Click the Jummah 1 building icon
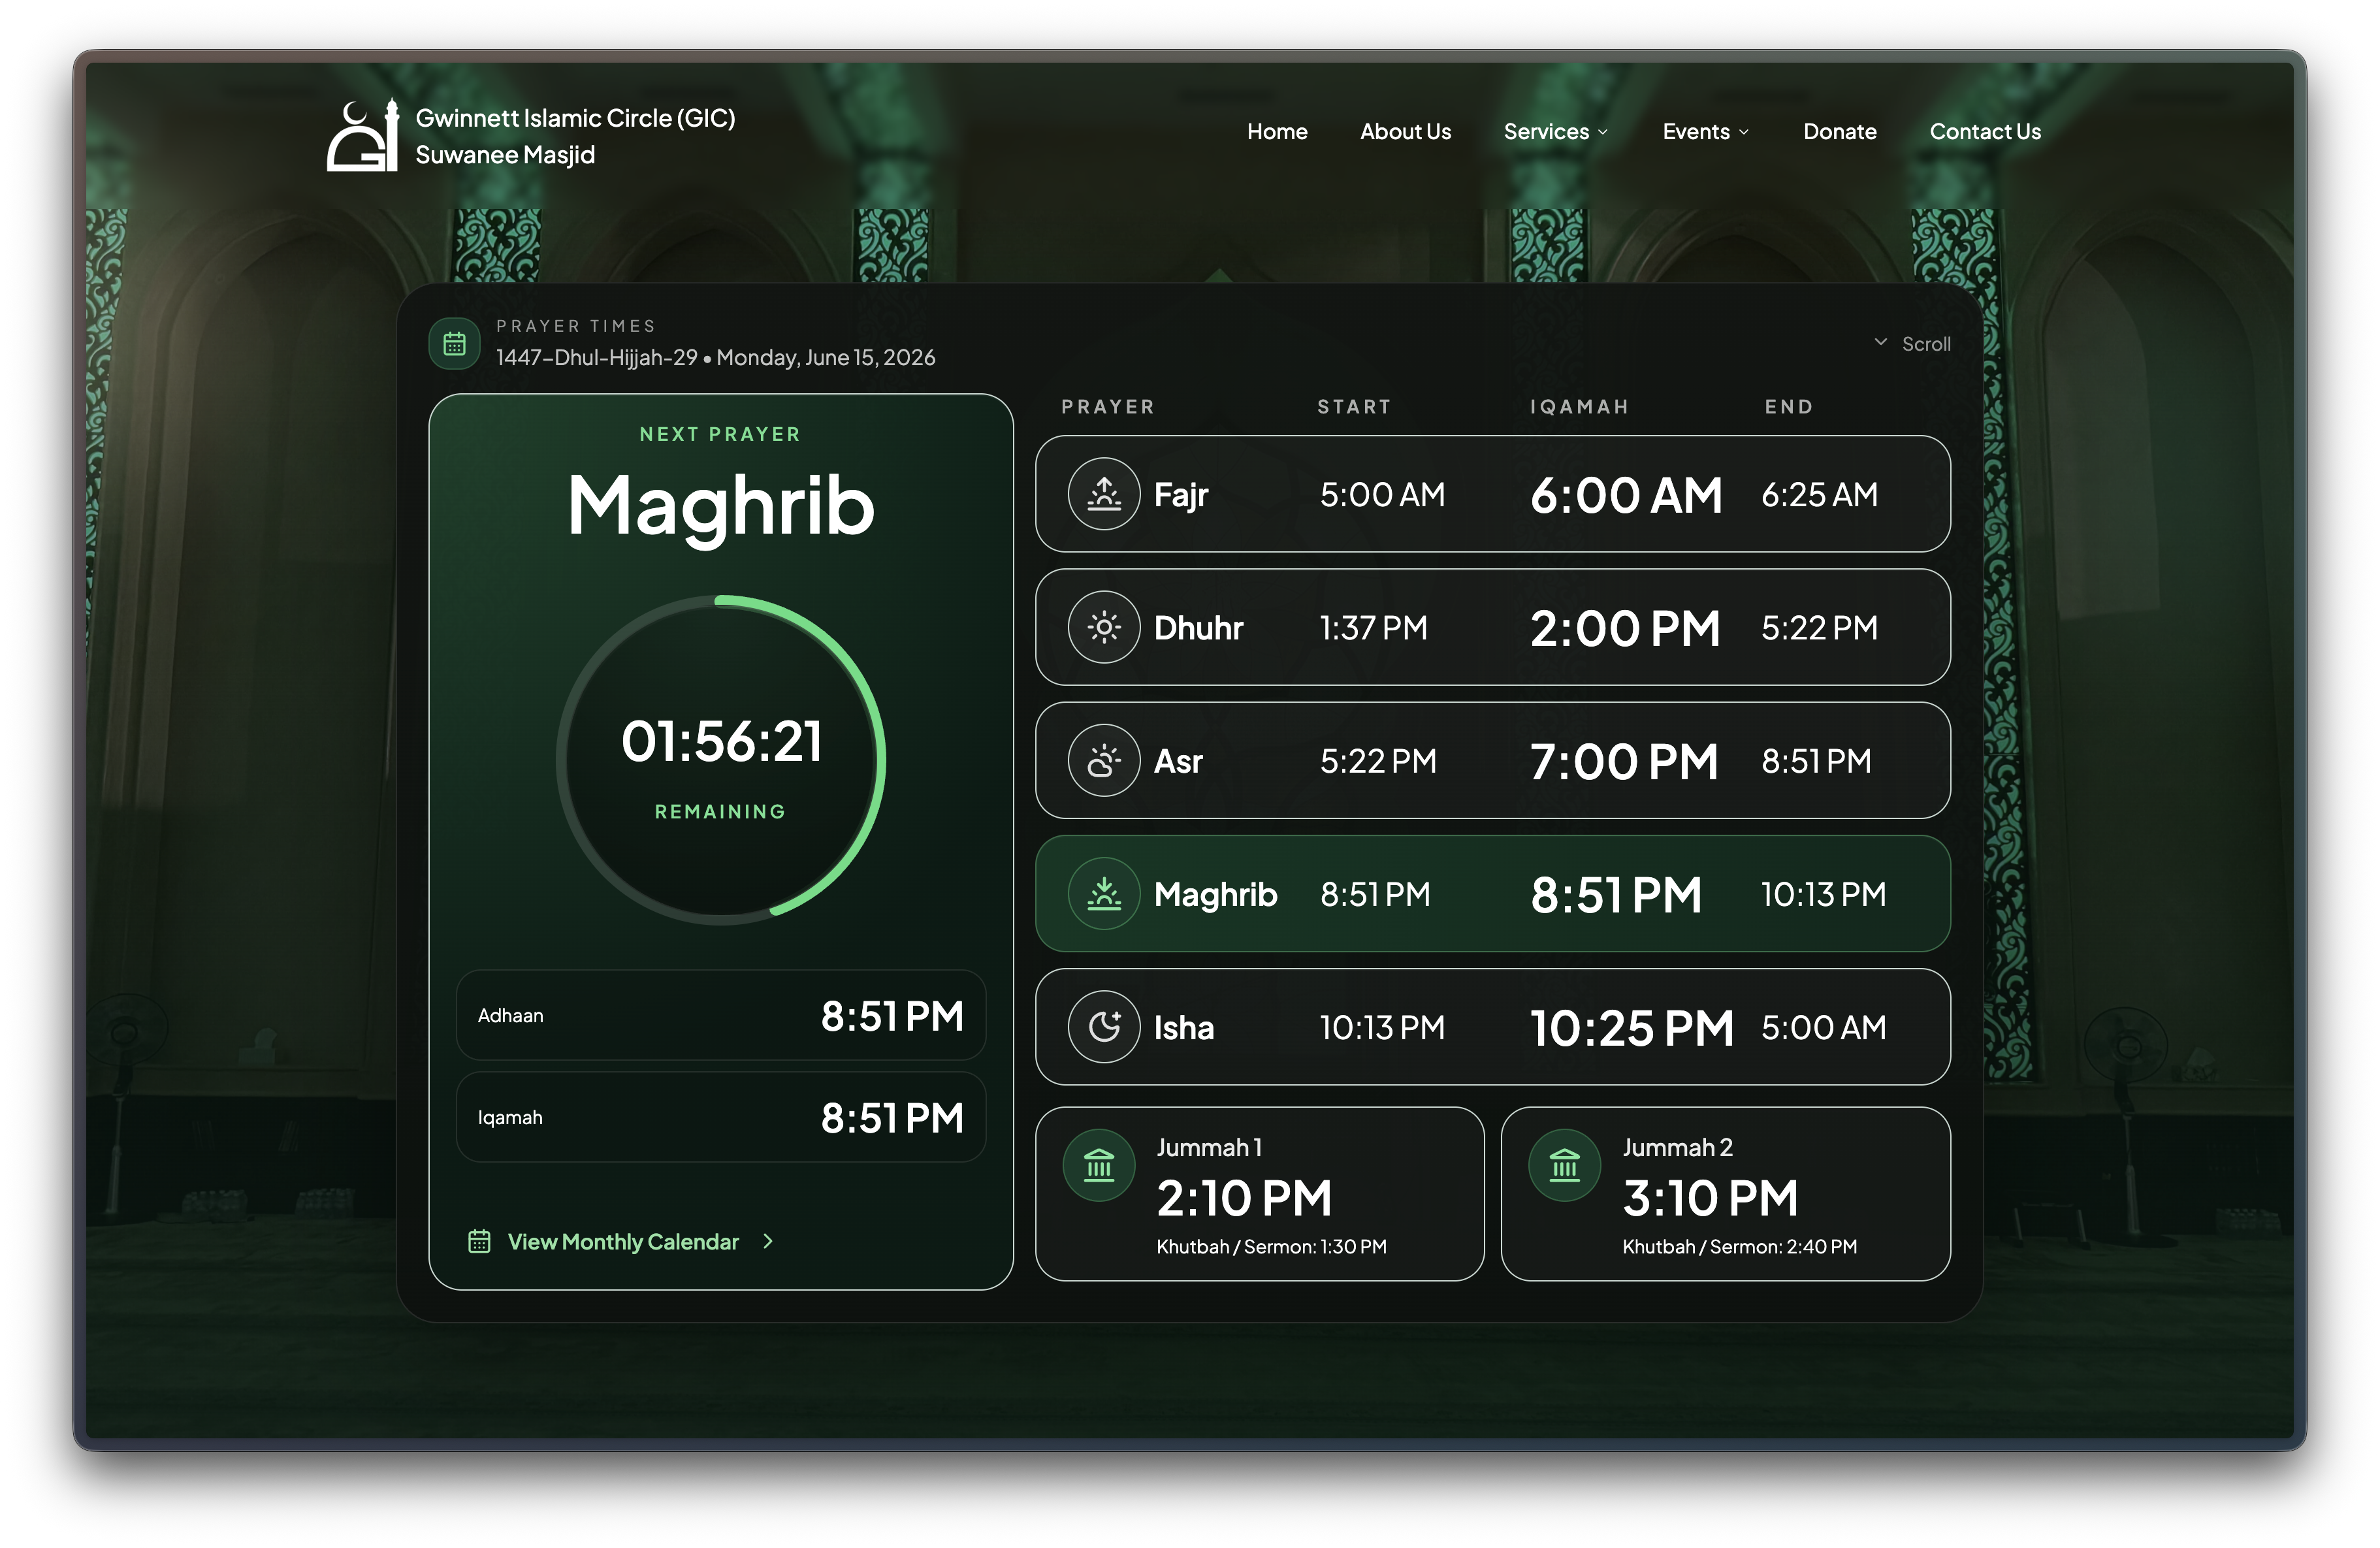Image resolution: width=2380 pixels, height=1548 pixels. point(1098,1165)
